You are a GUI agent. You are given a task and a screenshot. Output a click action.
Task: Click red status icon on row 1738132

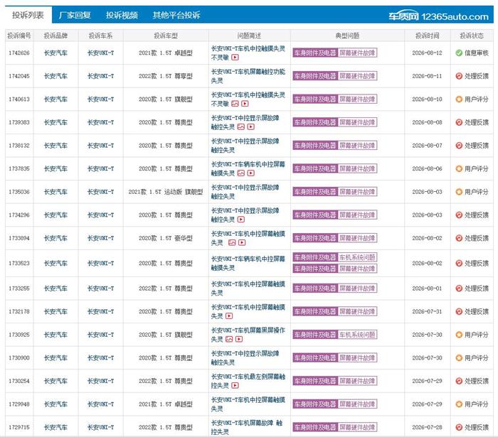pyautogui.click(x=459, y=146)
